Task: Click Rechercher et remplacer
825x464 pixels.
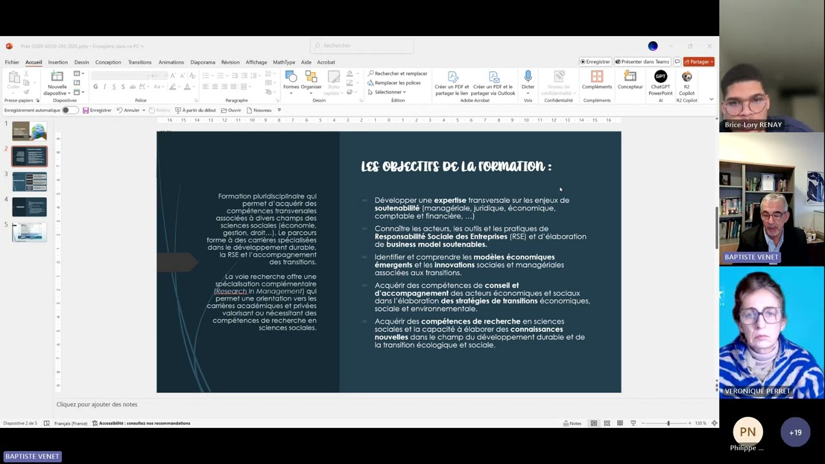Action: (x=398, y=73)
